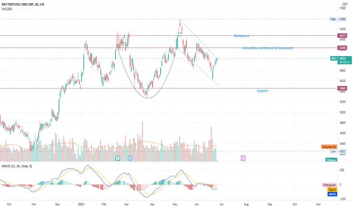Click the Nov label at far right of time axis
Image resolution: width=353 pixels, height=208 pixels.
(318, 204)
